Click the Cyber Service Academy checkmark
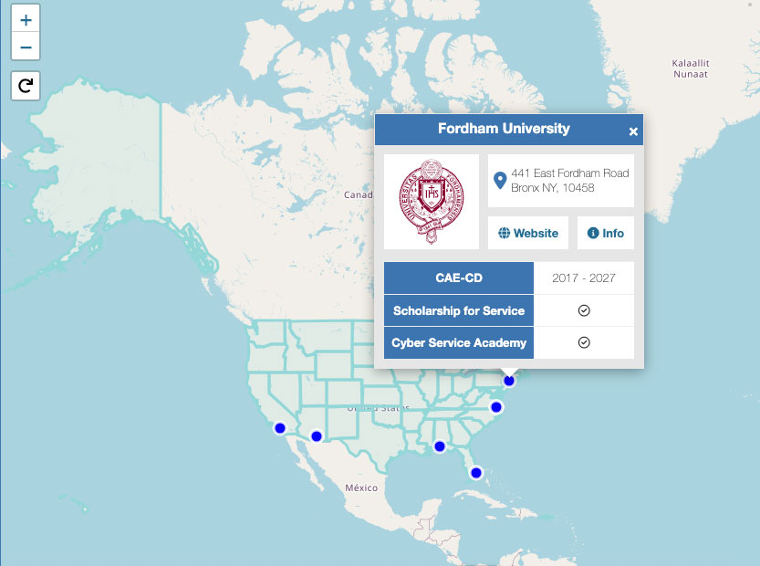This screenshot has width=760, height=566. pos(584,342)
